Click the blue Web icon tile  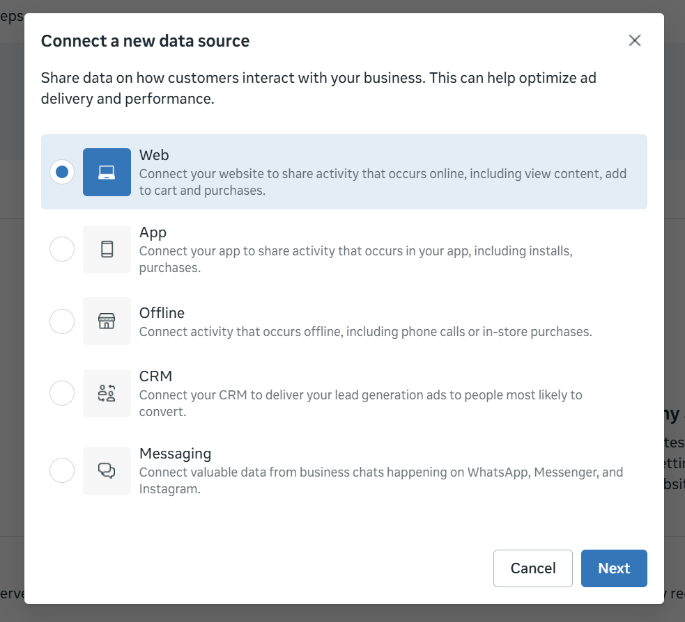click(107, 171)
